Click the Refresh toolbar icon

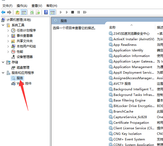click(32, 12)
